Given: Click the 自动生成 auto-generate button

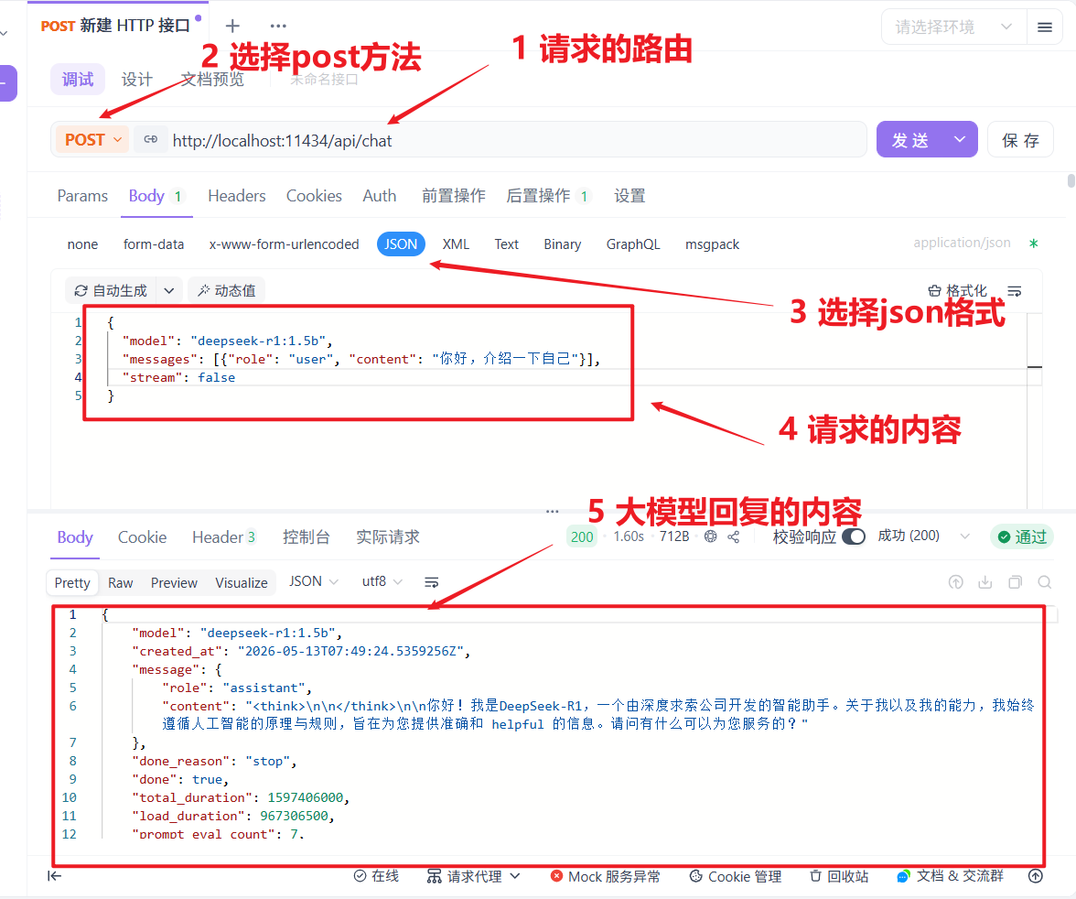Looking at the screenshot, I should point(112,290).
